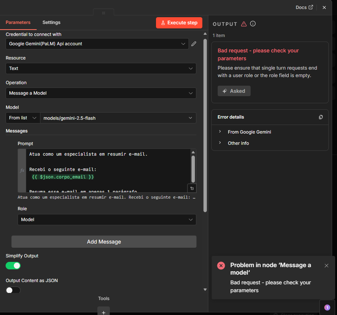The height and width of the screenshot is (315, 337).
Task: Click the output warning triangle icon
Action: pos(244,24)
